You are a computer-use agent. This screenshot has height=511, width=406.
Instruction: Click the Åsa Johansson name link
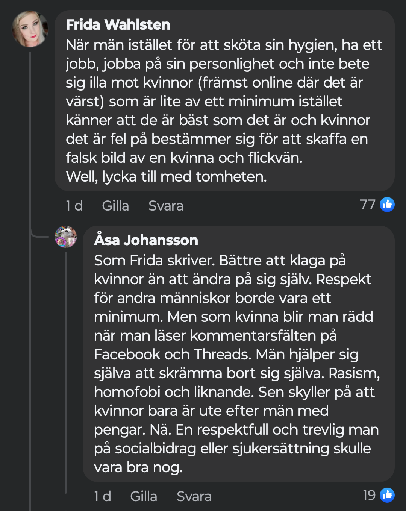[x=146, y=240]
